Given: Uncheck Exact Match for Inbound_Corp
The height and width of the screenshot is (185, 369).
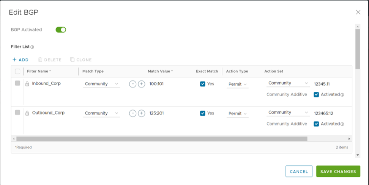Looking at the screenshot, I should pos(203,84).
